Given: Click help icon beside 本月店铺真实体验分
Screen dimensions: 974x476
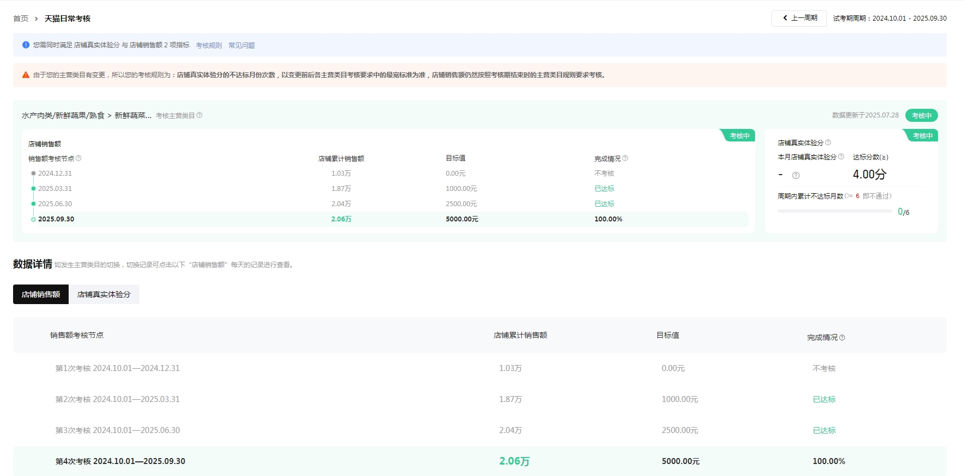Looking at the screenshot, I should coord(841,157).
